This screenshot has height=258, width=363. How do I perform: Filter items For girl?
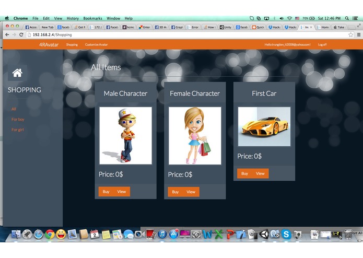coord(18,130)
